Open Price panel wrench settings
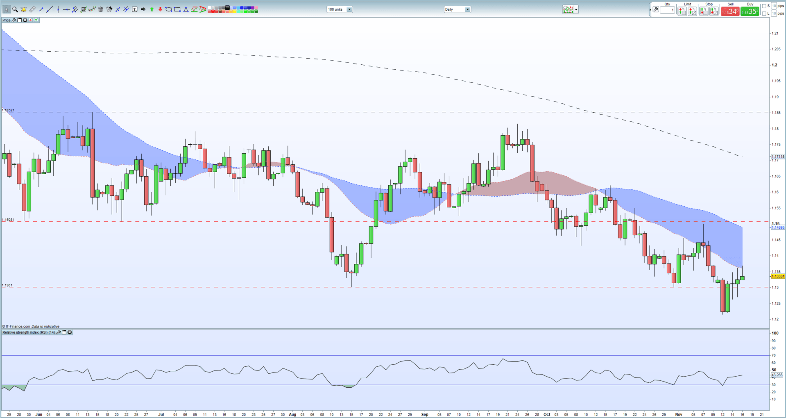This screenshot has width=786, height=418. click(x=14, y=20)
